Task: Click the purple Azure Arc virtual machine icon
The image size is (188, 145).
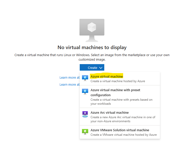Action: (85, 114)
